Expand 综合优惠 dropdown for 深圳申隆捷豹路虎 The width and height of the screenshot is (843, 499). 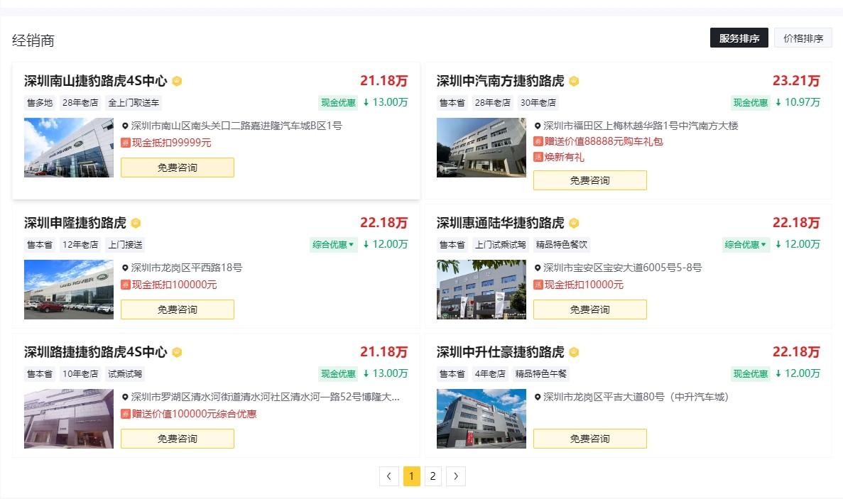coord(333,245)
